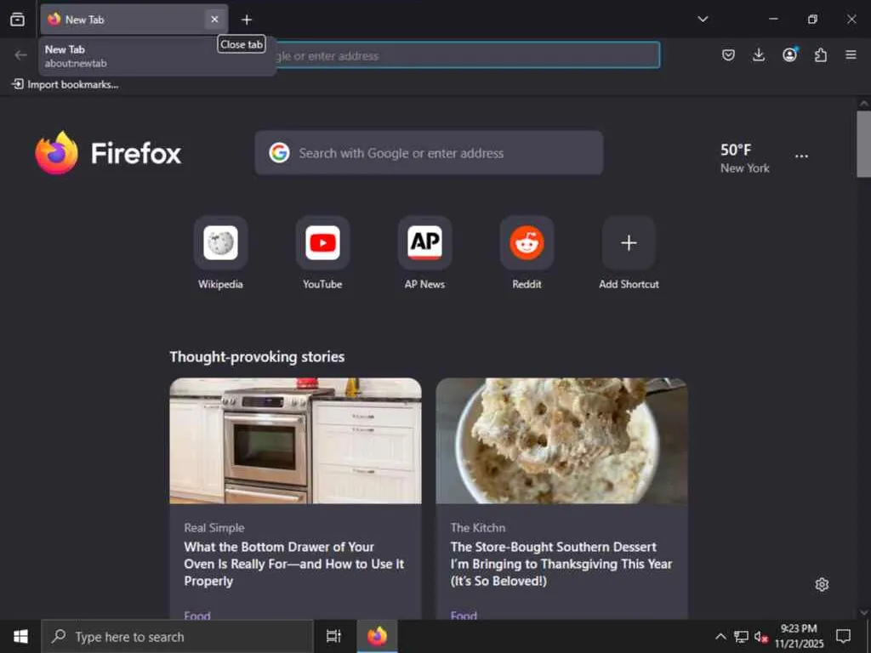The image size is (871, 653).
Task: Click the Firefox taskbar icon
Action: (377, 636)
